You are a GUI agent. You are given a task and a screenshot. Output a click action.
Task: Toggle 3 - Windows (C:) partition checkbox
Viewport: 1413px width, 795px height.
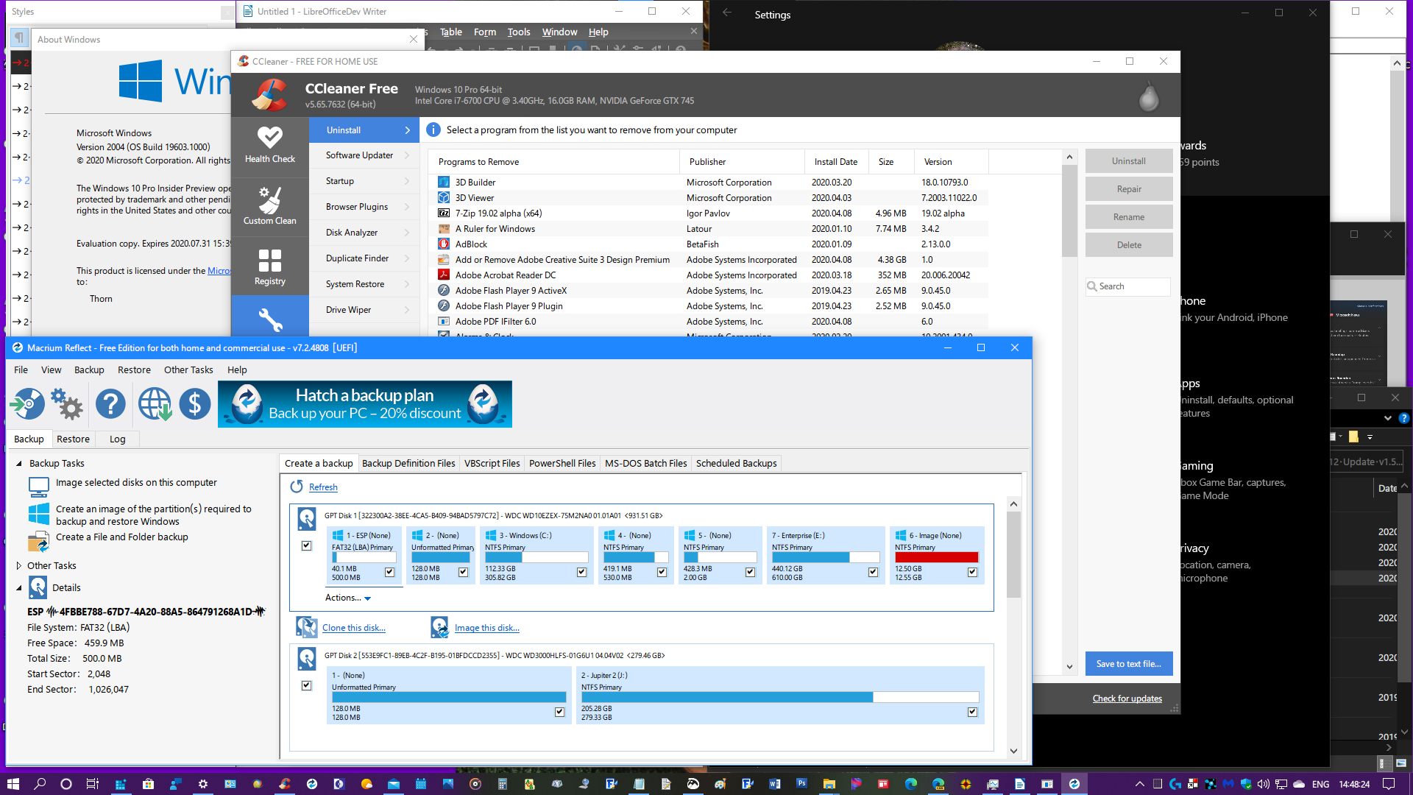[x=582, y=572]
